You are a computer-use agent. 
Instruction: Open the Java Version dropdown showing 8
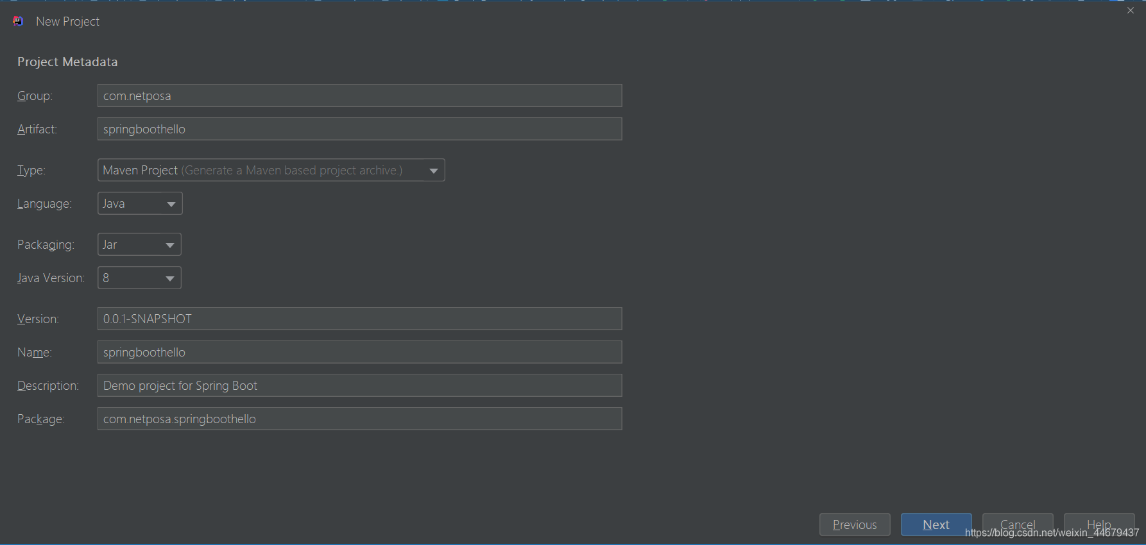pyautogui.click(x=139, y=278)
